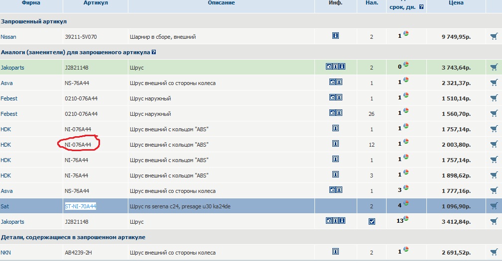Add HDK 2 003,80р. item to cart
This screenshot has height=264, width=502.
coord(494,144)
